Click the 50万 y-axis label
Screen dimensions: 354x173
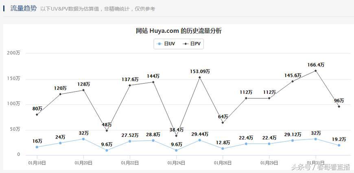15,129
